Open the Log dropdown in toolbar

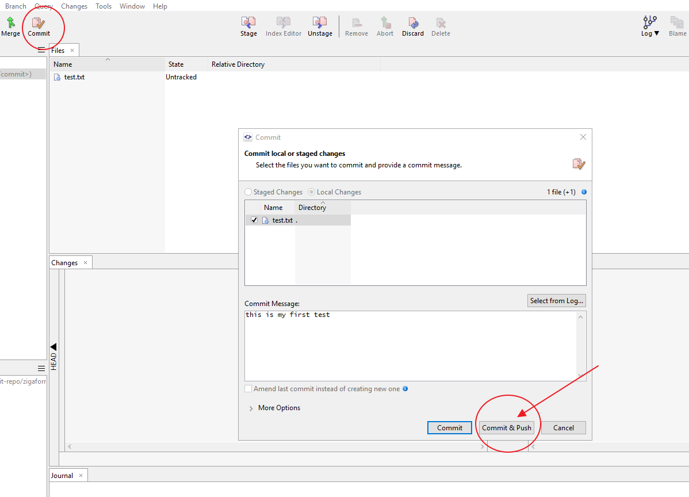650,26
